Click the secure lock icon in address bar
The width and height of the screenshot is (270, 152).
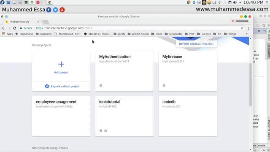(21, 28)
